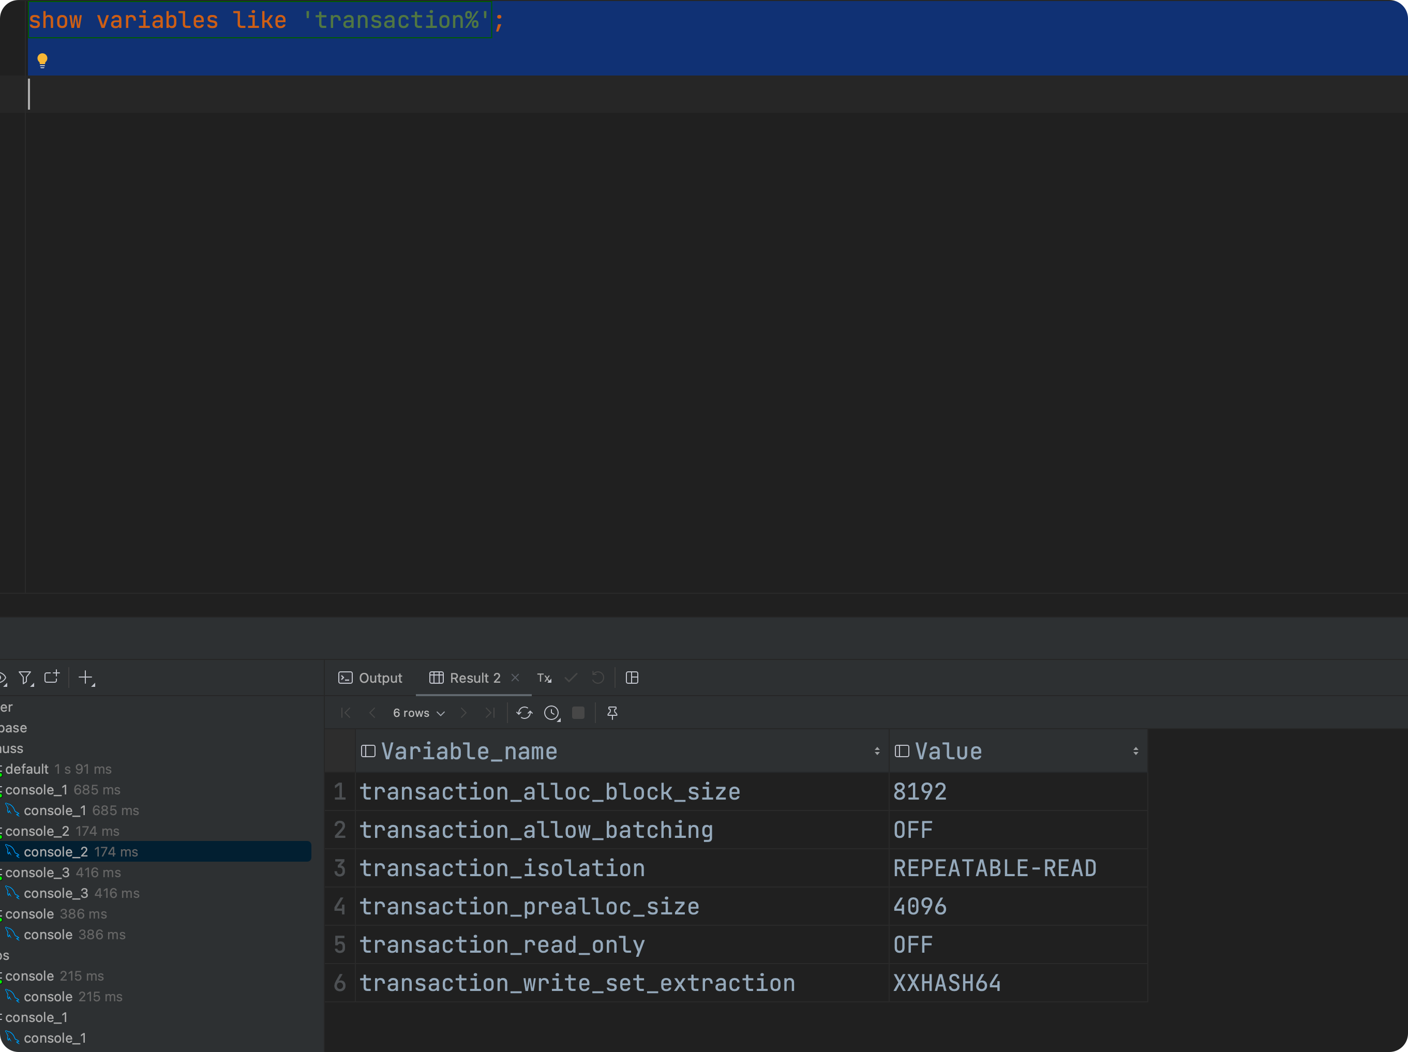Image resolution: width=1408 pixels, height=1052 pixels.
Task: Click the eye preview icon in the left toolbar
Action: [x=3, y=678]
